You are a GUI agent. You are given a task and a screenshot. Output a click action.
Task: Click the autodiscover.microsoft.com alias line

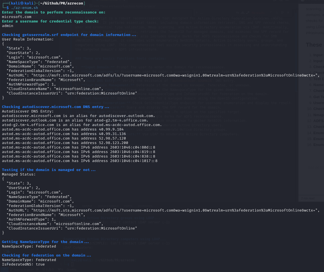click(79, 116)
